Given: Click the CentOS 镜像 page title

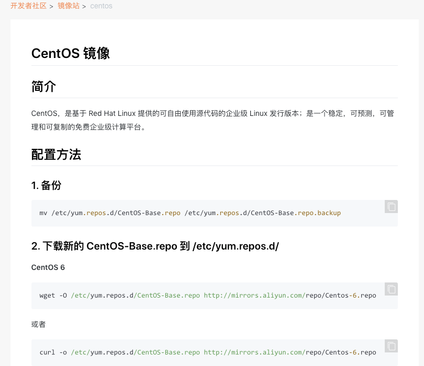Looking at the screenshot, I should [70, 53].
